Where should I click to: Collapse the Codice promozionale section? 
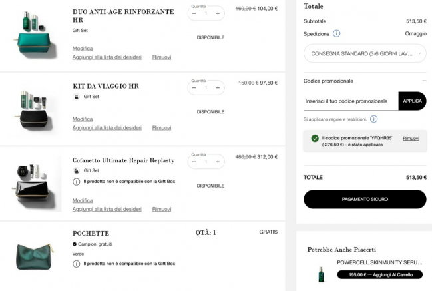point(424,81)
